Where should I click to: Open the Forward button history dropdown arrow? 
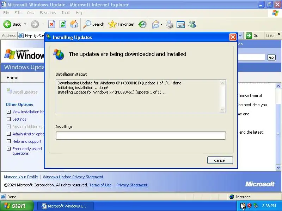(43, 24)
